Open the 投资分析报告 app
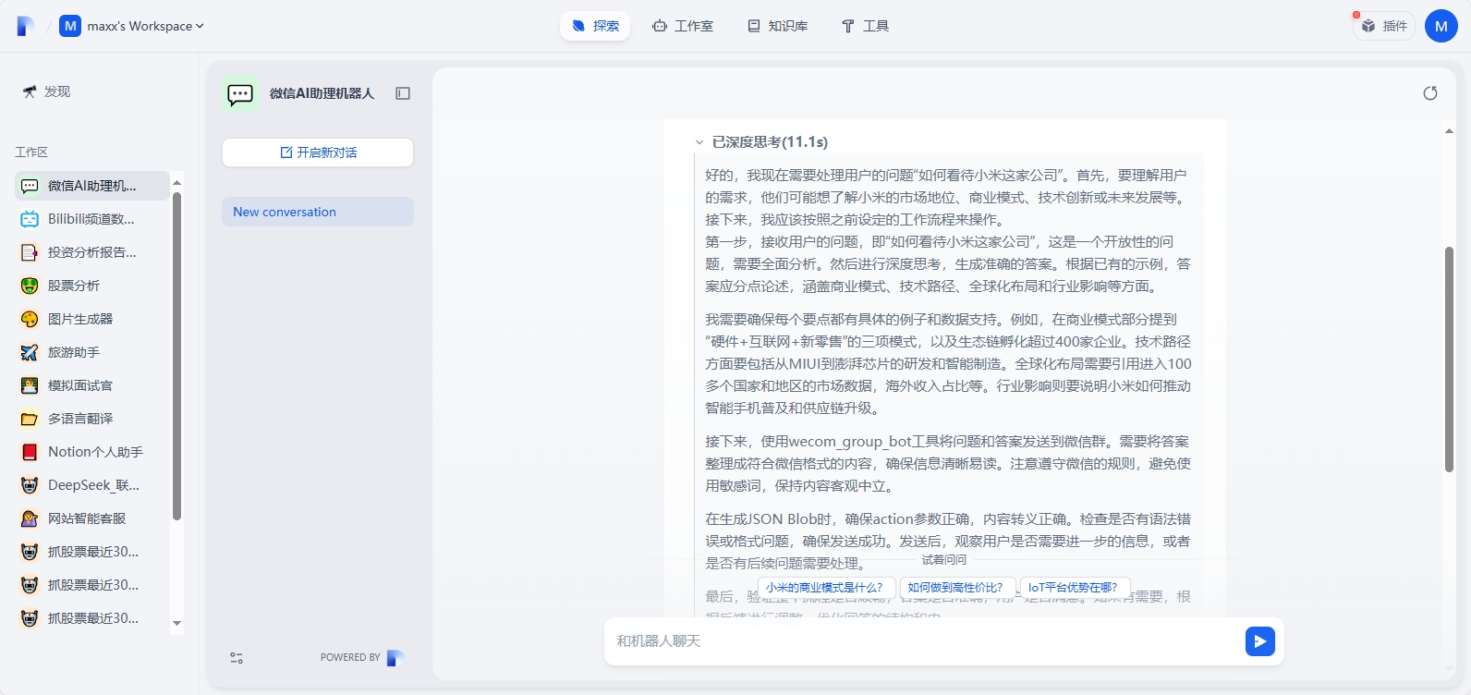Image resolution: width=1471 pixels, height=695 pixels. [91, 252]
